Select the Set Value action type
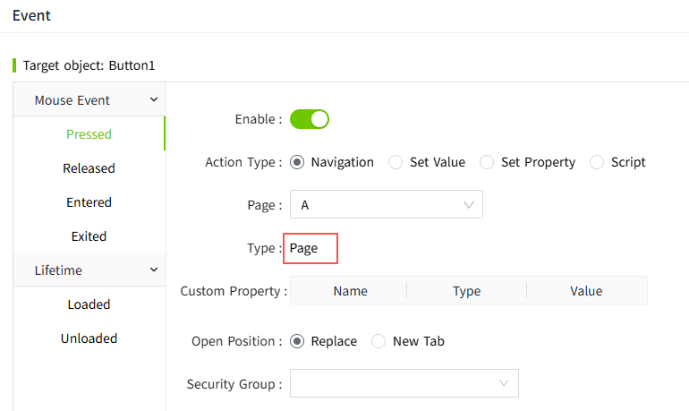Viewport: 689px width, 411px height. [x=396, y=162]
